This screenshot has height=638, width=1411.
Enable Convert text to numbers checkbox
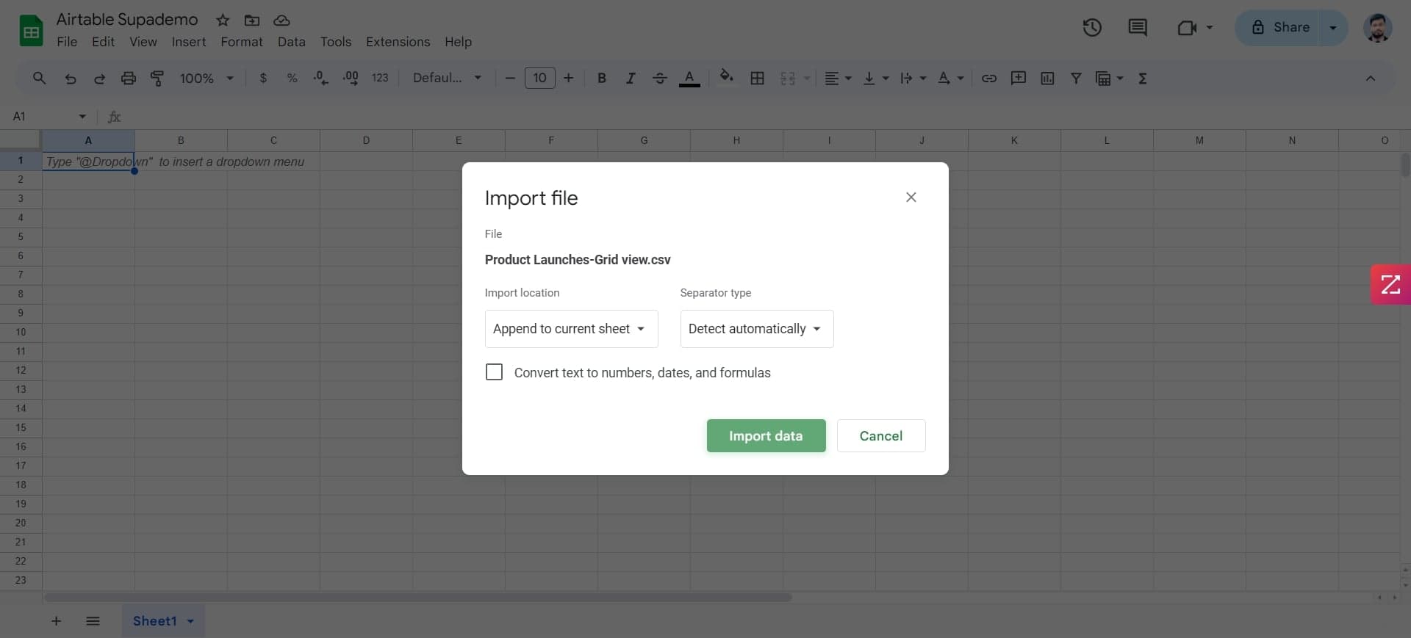495,372
